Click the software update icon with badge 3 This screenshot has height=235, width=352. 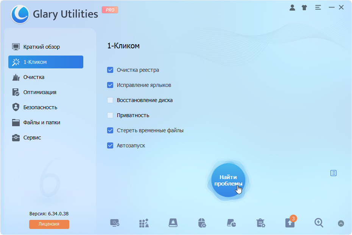pyautogui.click(x=290, y=223)
